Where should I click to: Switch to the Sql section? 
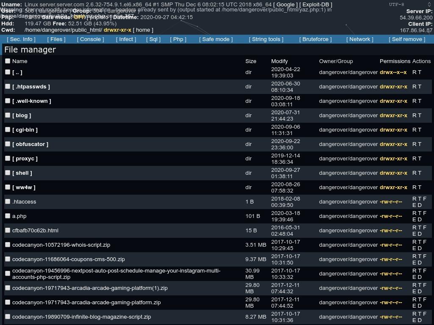(153, 39)
